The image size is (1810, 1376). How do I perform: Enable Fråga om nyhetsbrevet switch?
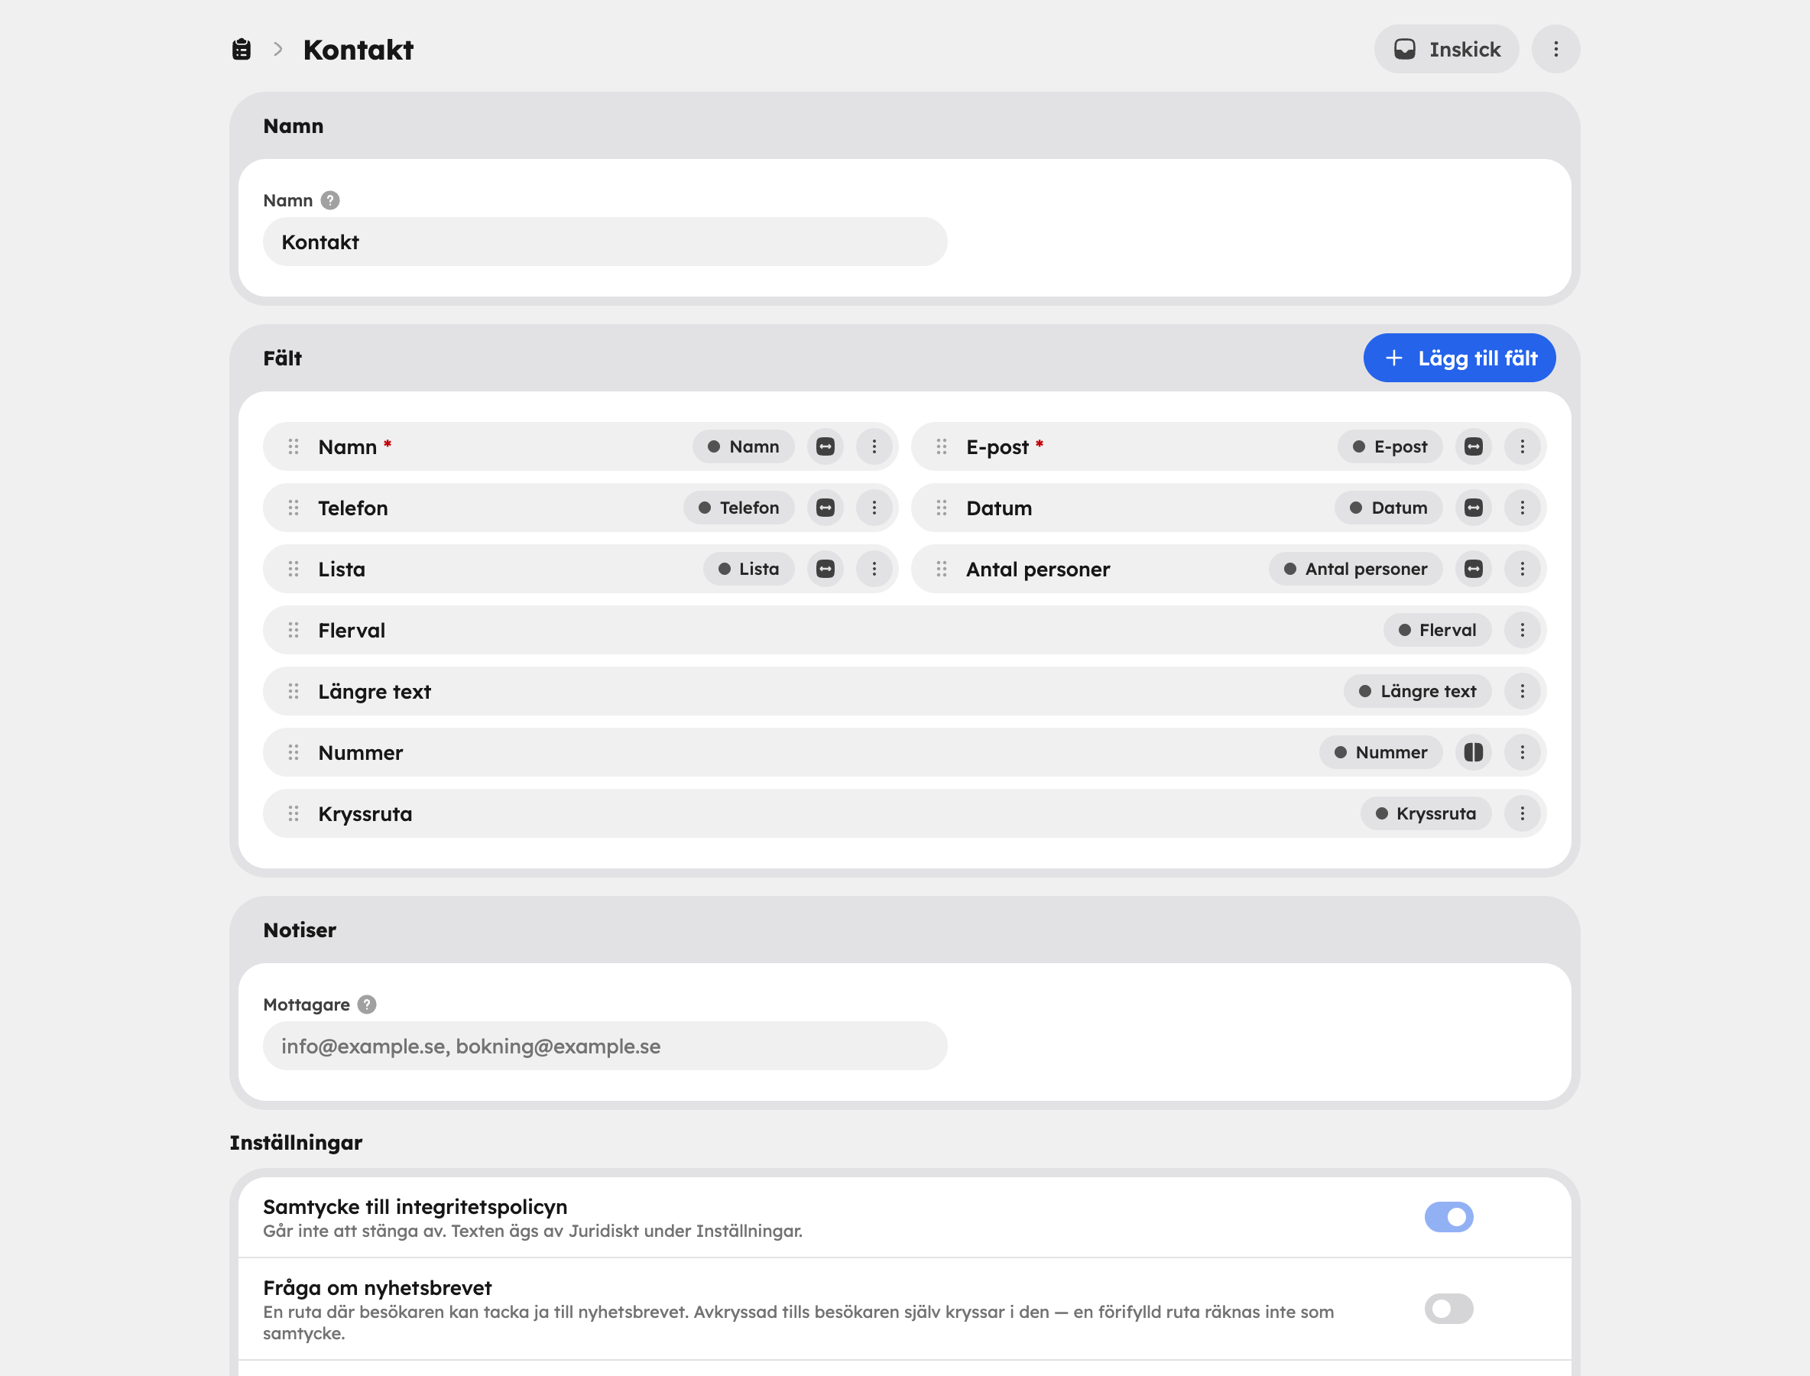(1448, 1309)
